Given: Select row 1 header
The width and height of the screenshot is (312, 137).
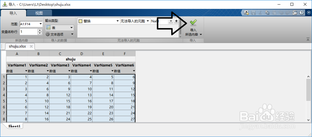Looking at the screenshot, I should coord(3,77).
